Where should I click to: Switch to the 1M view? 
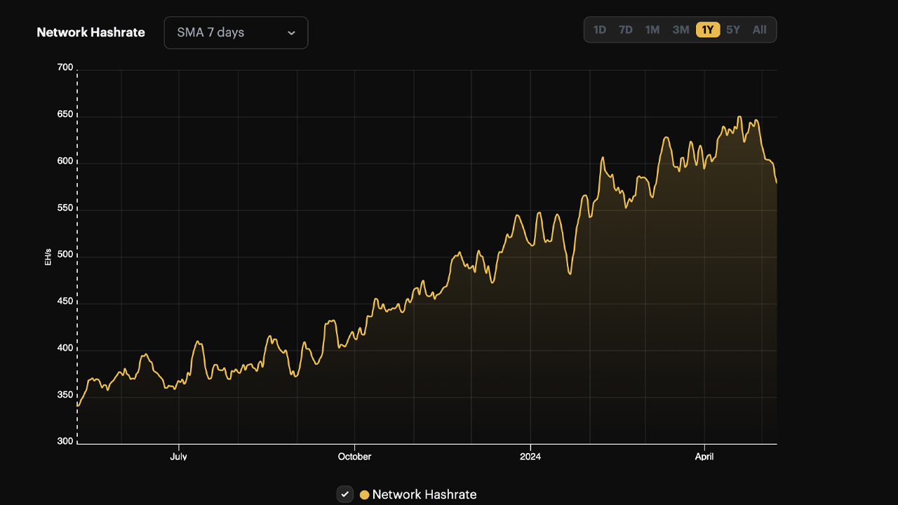point(652,29)
